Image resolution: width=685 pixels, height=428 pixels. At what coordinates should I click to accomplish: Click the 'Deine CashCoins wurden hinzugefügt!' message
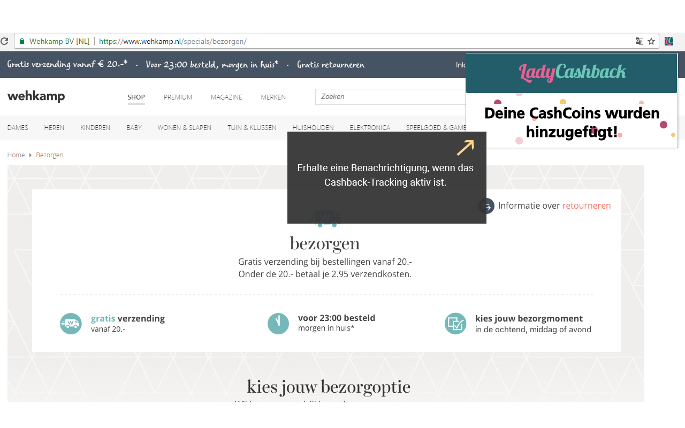tap(572, 123)
